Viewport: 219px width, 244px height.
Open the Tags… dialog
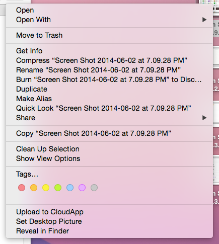tap(109, 174)
